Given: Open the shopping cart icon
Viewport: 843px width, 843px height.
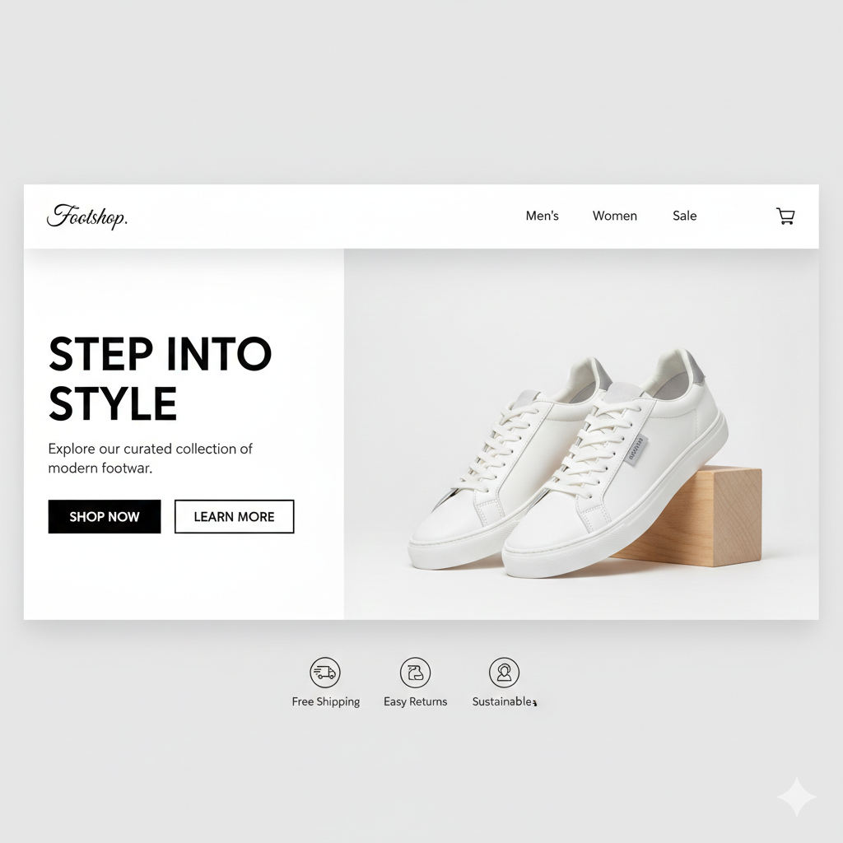Looking at the screenshot, I should (785, 216).
